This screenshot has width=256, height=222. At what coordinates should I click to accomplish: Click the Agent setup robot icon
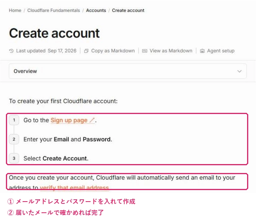[x=202, y=51]
